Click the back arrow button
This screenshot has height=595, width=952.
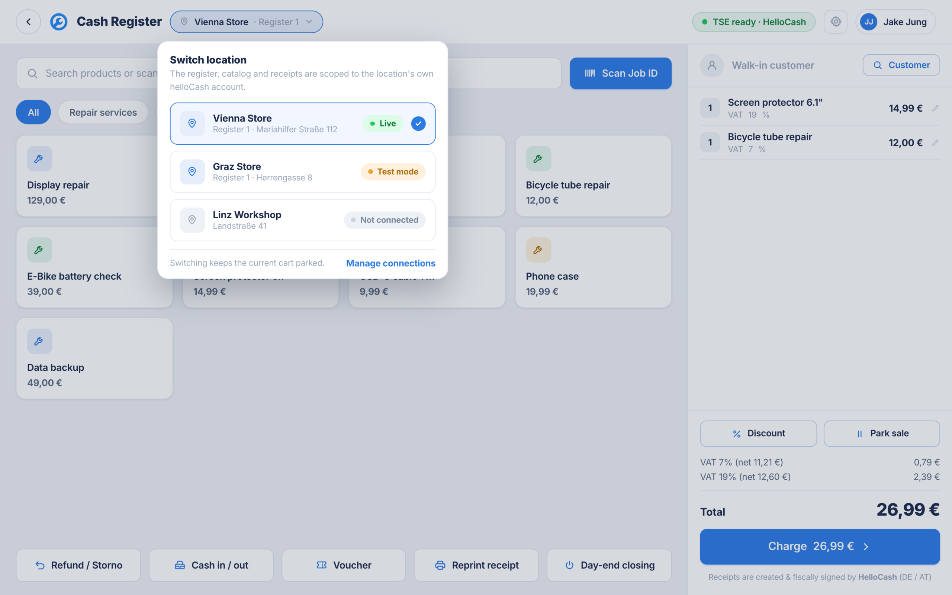coord(28,22)
